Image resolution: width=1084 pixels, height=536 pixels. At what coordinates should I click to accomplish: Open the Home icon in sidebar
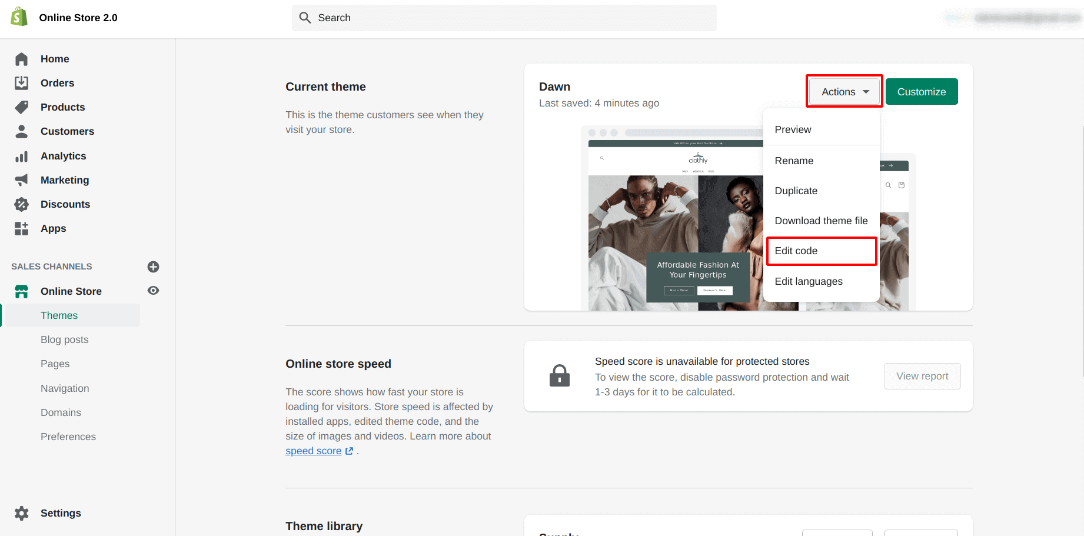[21, 59]
